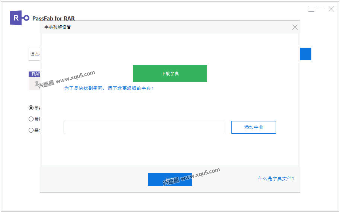Image resolution: width=340 pixels, height=213 pixels.
Task: Open the 什么是字典文件? help link
Action: [x=276, y=178]
